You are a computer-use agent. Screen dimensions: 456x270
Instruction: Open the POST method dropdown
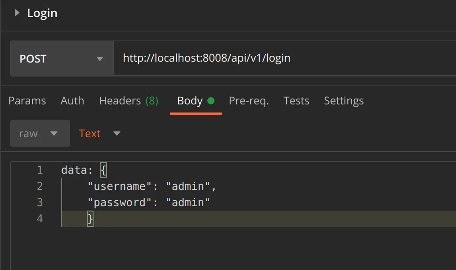point(62,59)
